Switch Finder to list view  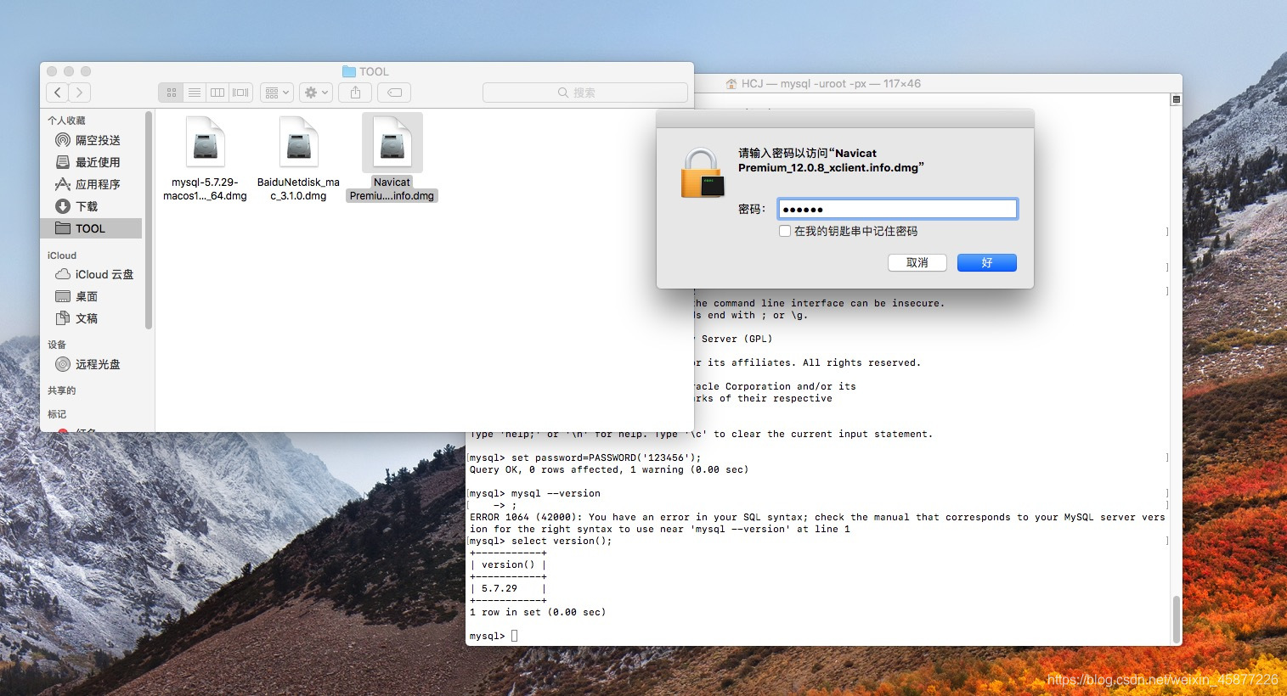(x=195, y=93)
